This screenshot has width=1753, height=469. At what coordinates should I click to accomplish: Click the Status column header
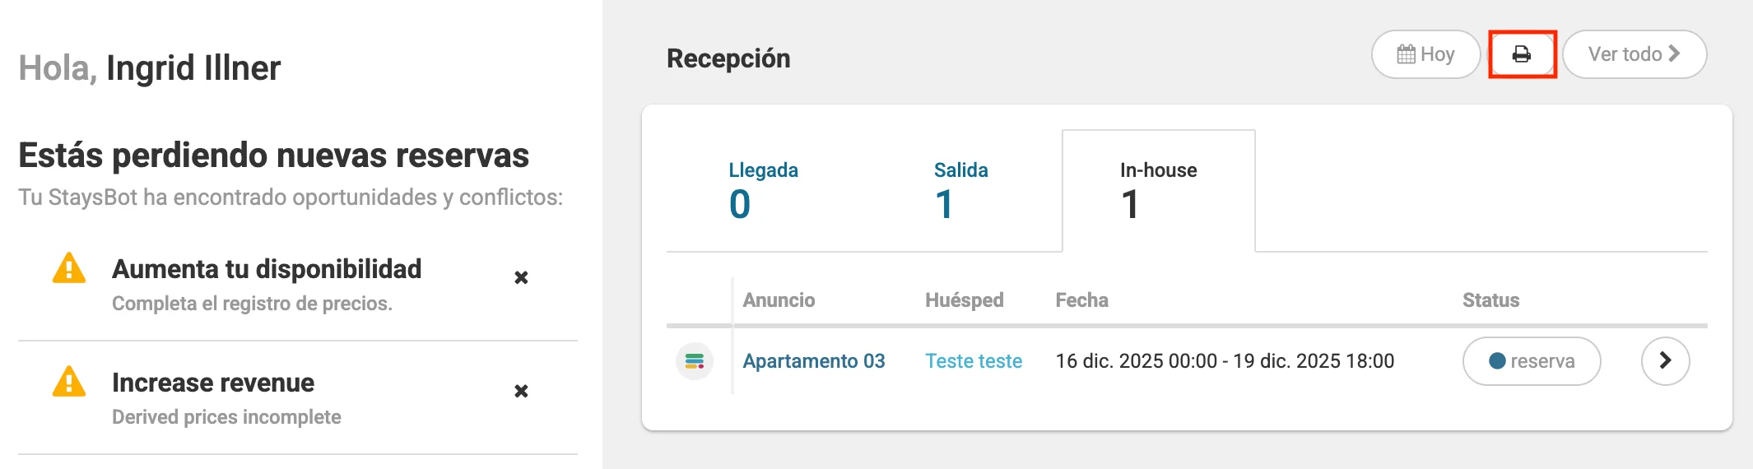click(1490, 300)
